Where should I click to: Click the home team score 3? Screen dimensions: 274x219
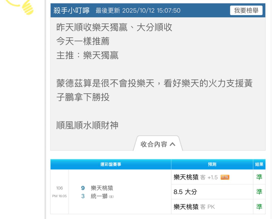[x=83, y=196]
